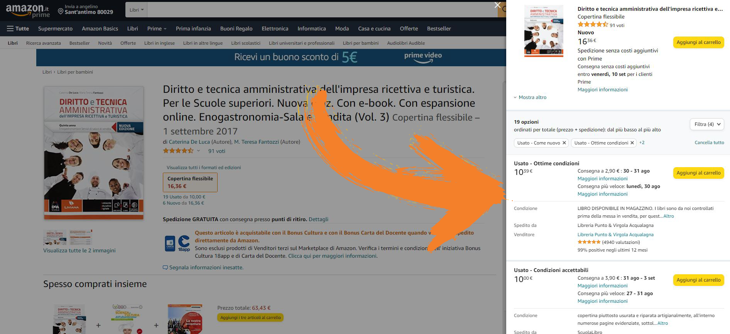Viewport: 730px width, 334px height.
Task: Click the main book cover image
Action: 94,153
